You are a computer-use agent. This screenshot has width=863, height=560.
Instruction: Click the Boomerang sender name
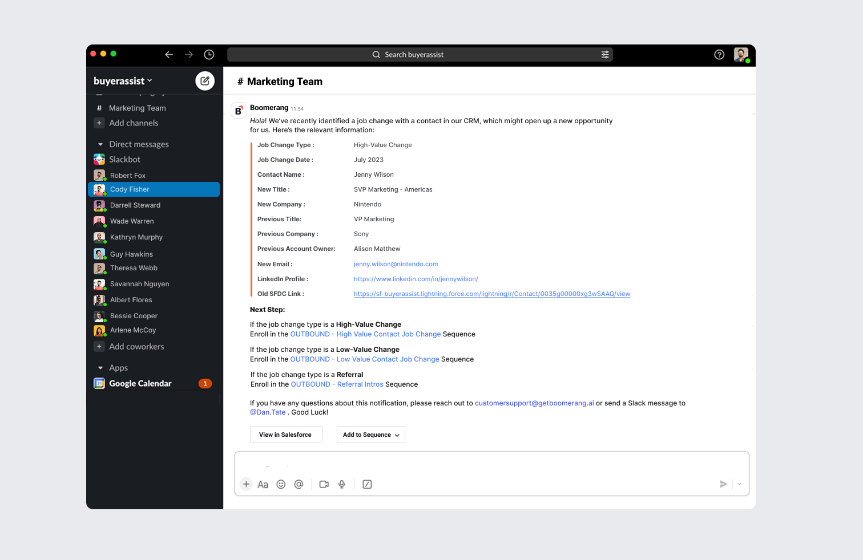pos(269,108)
